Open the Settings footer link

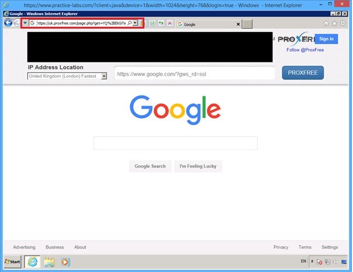pyautogui.click(x=330, y=247)
